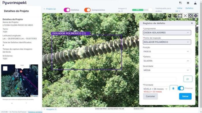Viewport: 202px width, 113px height.
Task: Select the ISOLADOR POLIMÉRICO (2) annotation label
Action: point(71,33)
